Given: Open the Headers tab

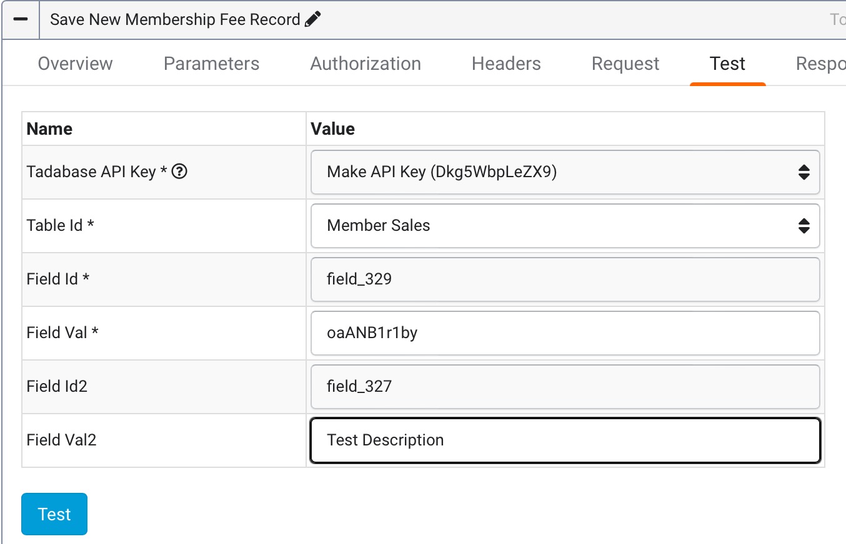Looking at the screenshot, I should pos(505,63).
